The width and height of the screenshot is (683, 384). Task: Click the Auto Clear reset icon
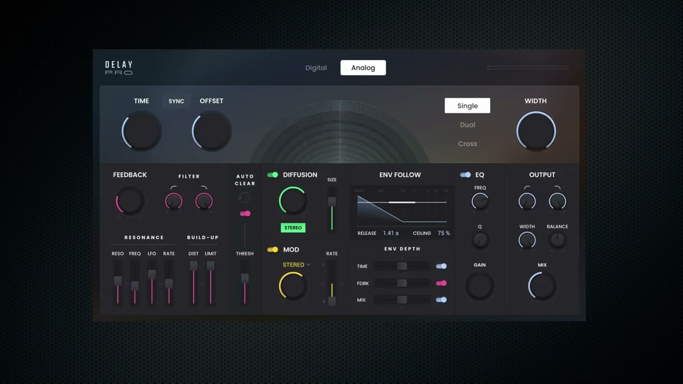pyautogui.click(x=244, y=198)
